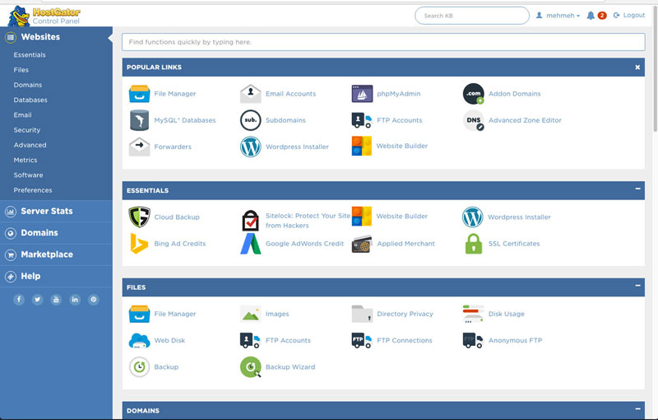The width and height of the screenshot is (658, 420).
Task: Open the Sitelock shopping bag icon
Action: click(x=251, y=220)
